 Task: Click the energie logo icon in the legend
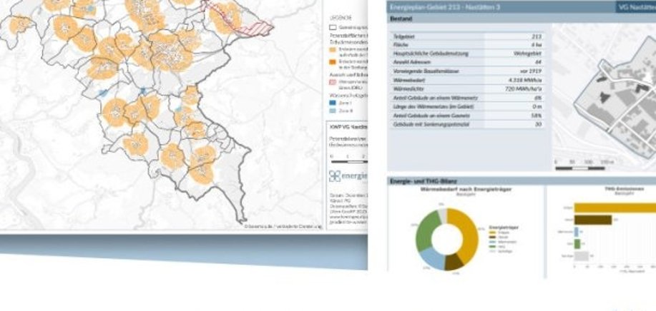[334, 176]
